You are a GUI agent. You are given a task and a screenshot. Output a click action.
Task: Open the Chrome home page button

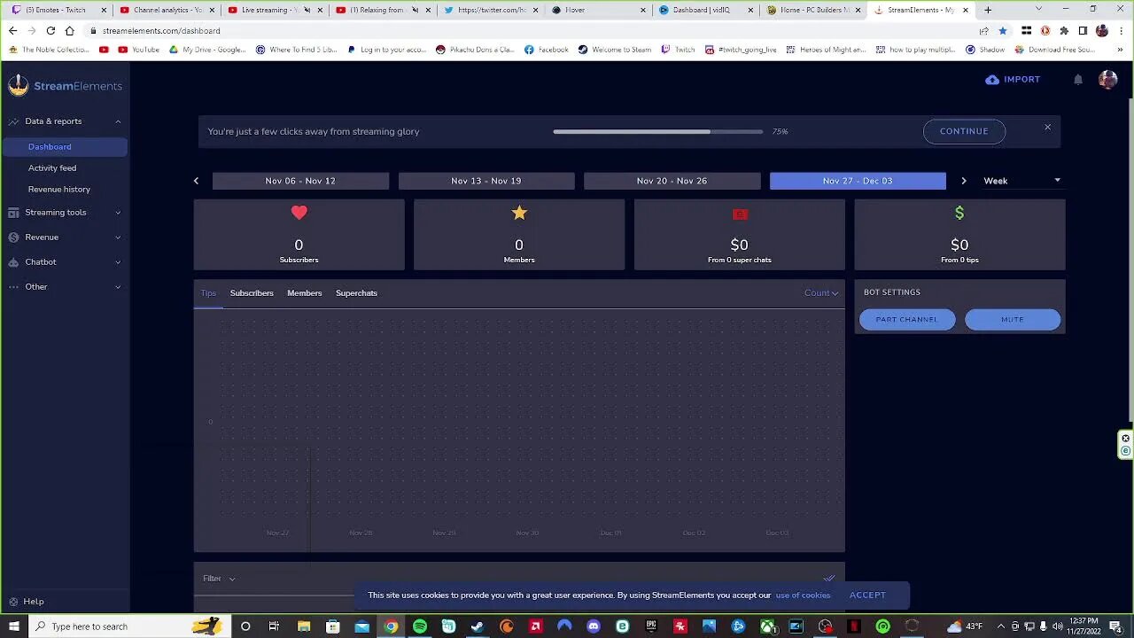click(x=70, y=30)
